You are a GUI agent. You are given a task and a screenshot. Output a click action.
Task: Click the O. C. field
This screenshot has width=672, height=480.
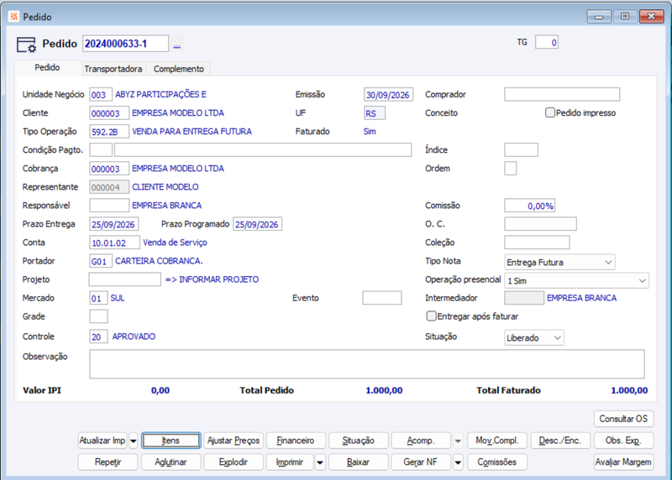(540, 223)
